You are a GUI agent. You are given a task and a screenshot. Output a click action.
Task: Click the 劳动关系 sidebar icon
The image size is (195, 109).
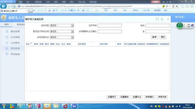tap(7, 48)
